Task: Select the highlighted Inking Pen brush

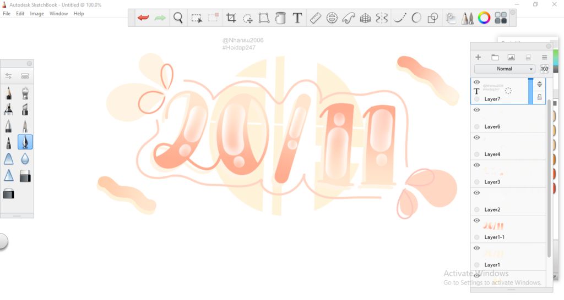Action: [x=25, y=142]
